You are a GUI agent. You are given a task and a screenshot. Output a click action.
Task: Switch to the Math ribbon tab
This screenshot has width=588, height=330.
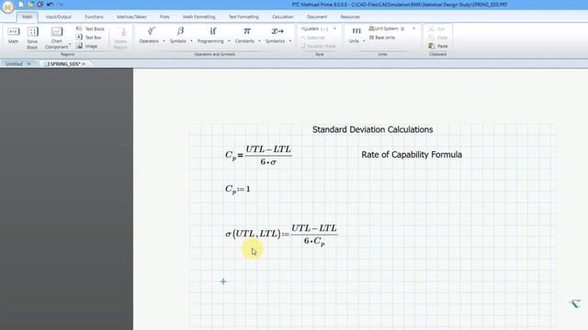(x=27, y=16)
